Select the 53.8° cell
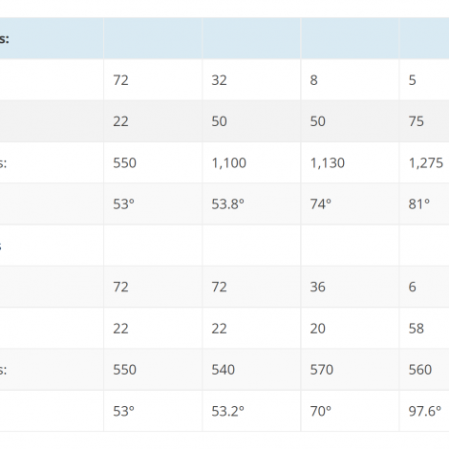This screenshot has width=449, height=449. 251,203
